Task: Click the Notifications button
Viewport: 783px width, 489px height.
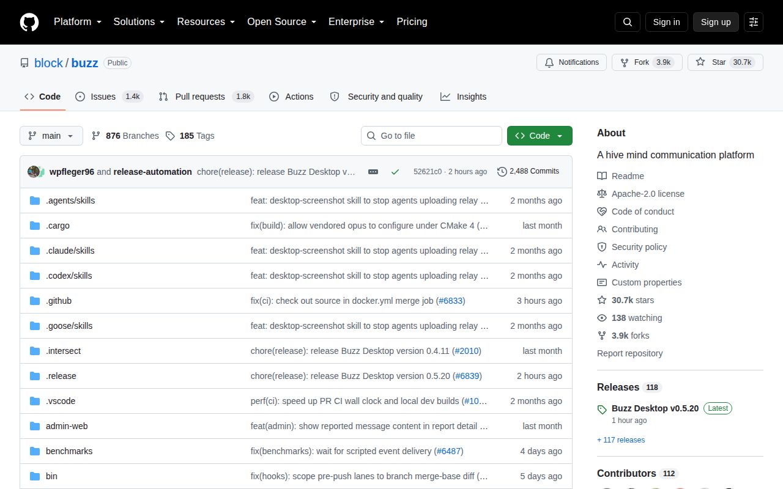Action: click(x=571, y=62)
